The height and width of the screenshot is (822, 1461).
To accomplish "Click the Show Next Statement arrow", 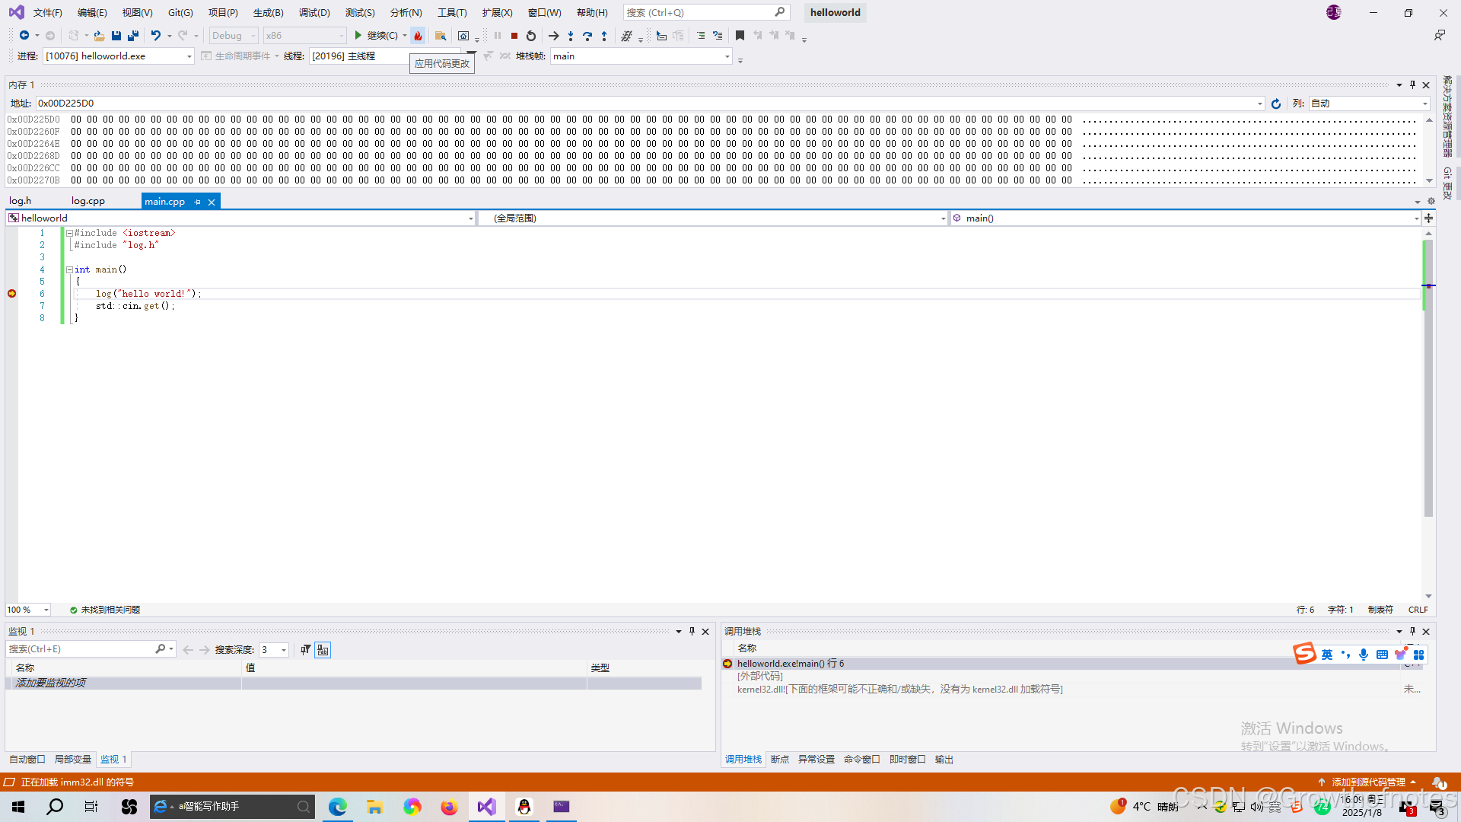I will [x=554, y=36].
